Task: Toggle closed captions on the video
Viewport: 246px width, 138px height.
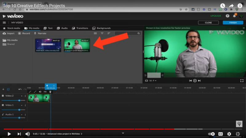Action: pos(220,134)
